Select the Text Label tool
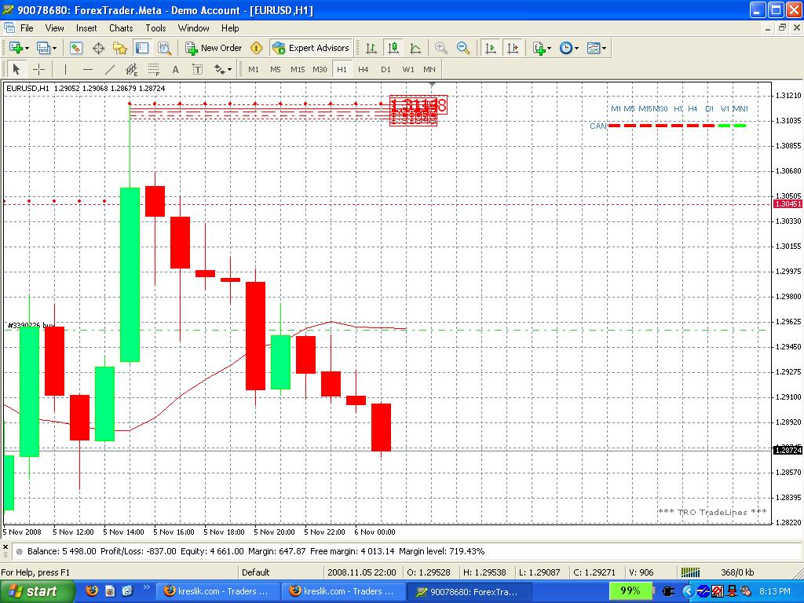Image resolution: width=804 pixels, height=603 pixels. tap(197, 69)
